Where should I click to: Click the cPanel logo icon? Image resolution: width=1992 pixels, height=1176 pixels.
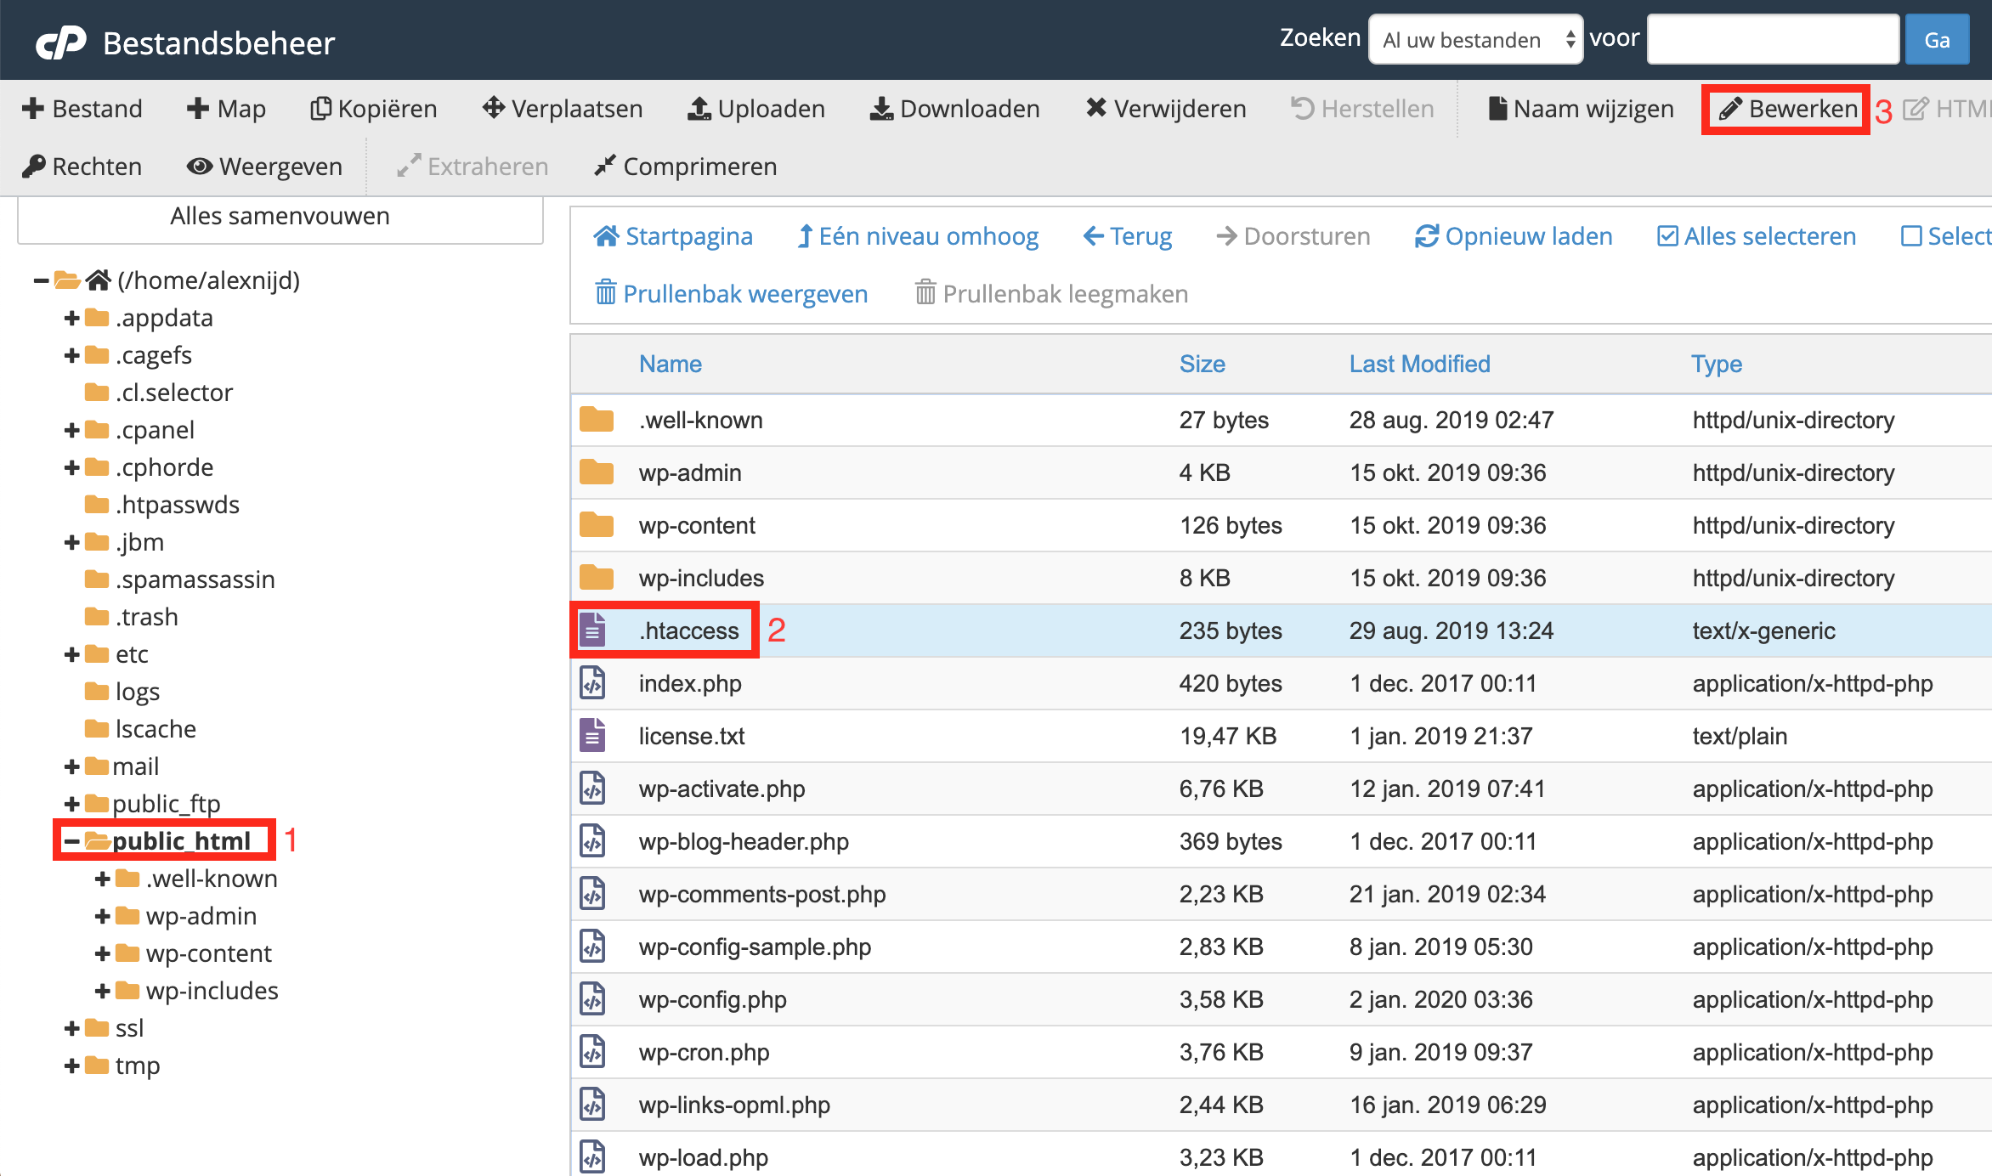click(60, 42)
